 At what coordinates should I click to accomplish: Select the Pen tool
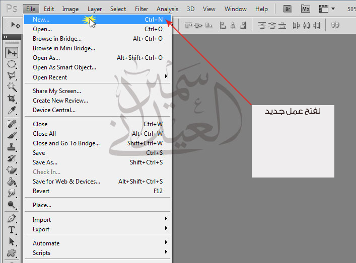pyautogui.click(x=12, y=219)
